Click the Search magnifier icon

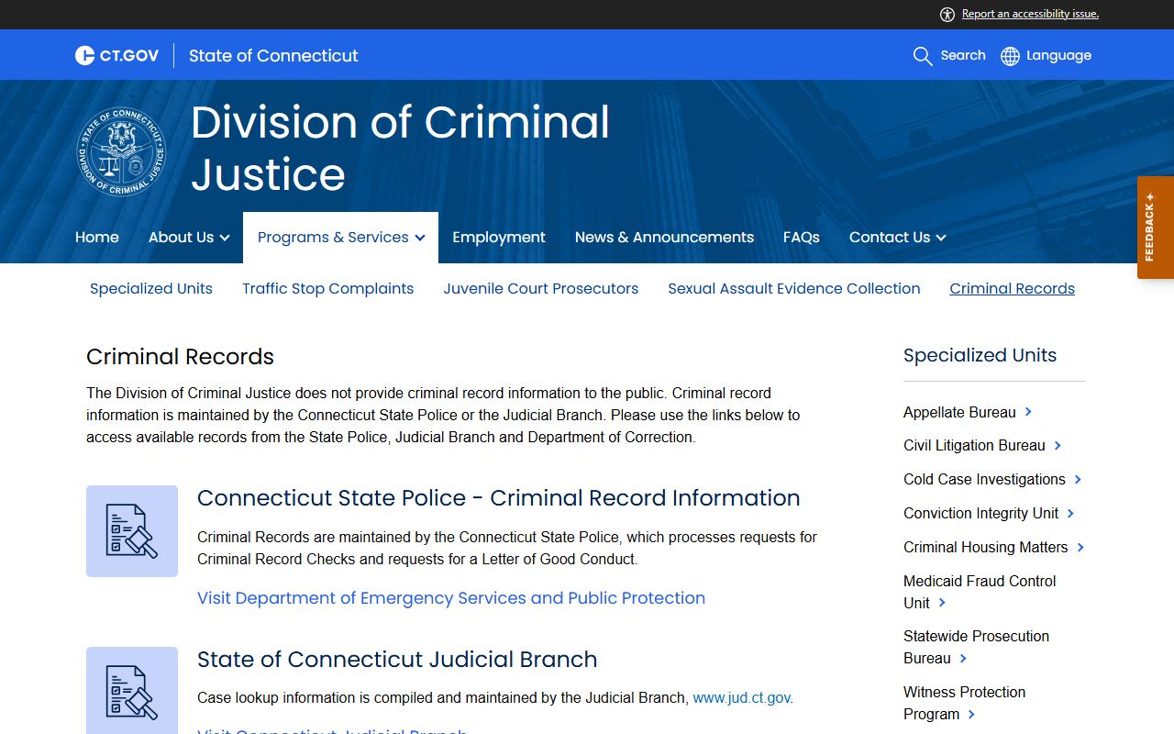tap(923, 56)
